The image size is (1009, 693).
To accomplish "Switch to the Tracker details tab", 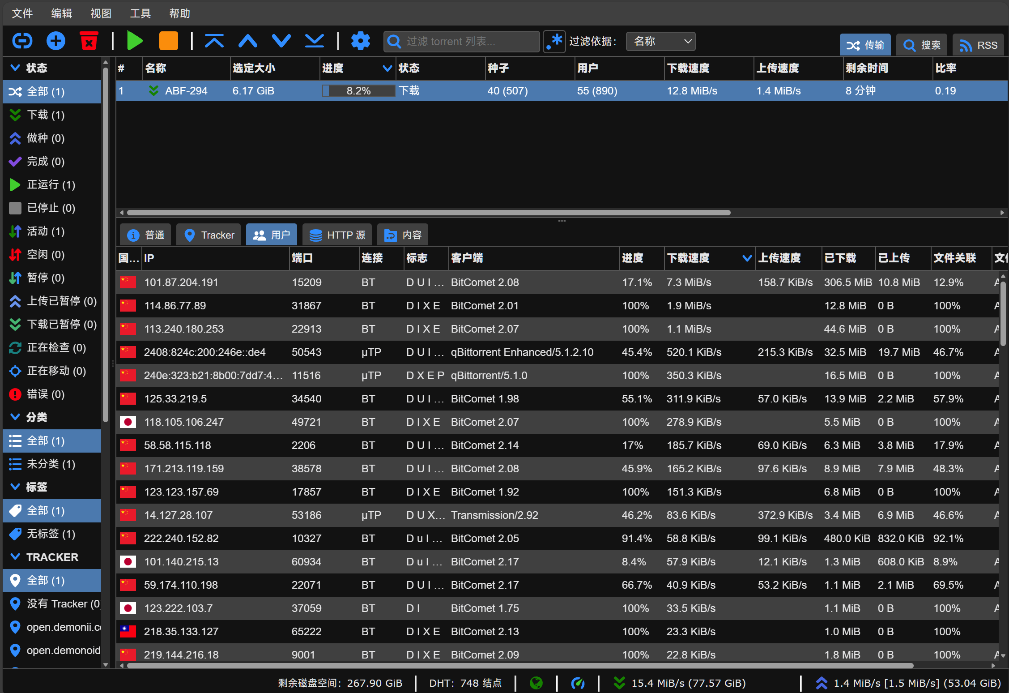I will pyautogui.click(x=209, y=235).
